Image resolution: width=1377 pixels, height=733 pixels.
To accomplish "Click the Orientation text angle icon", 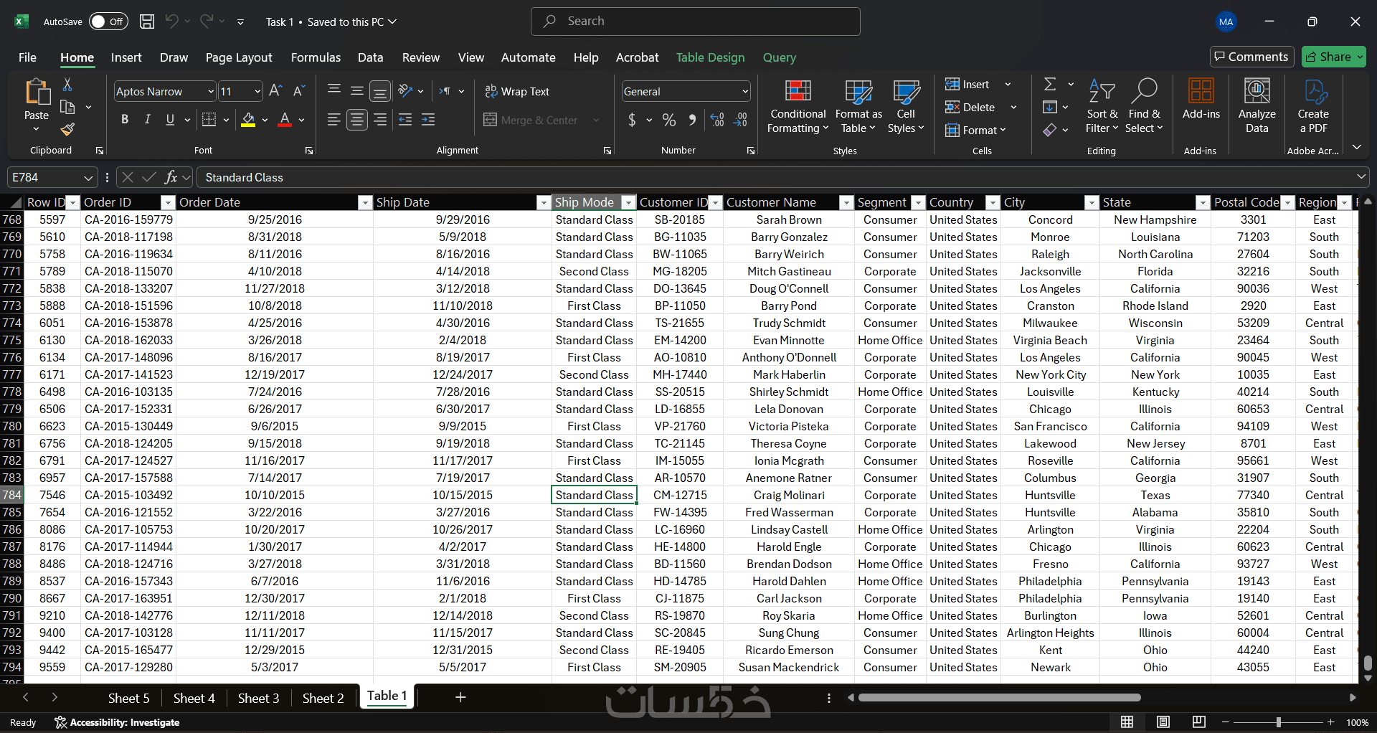I will (x=406, y=91).
